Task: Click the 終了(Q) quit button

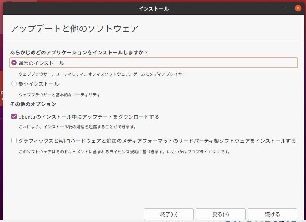Action: coord(169,214)
